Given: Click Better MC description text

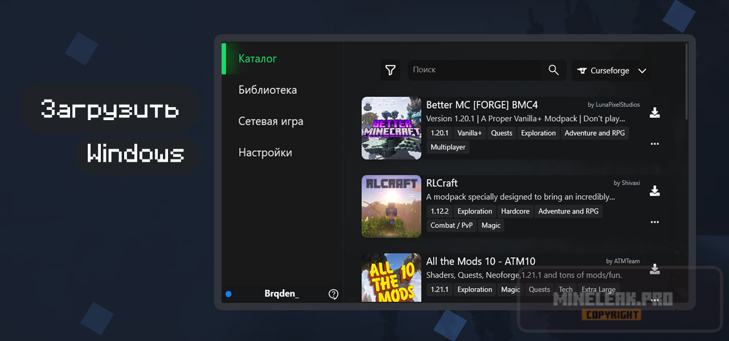Looking at the screenshot, I should [526, 119].
